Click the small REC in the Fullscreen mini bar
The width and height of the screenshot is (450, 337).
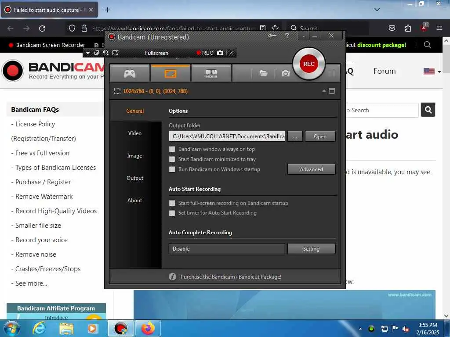[205, 53]
